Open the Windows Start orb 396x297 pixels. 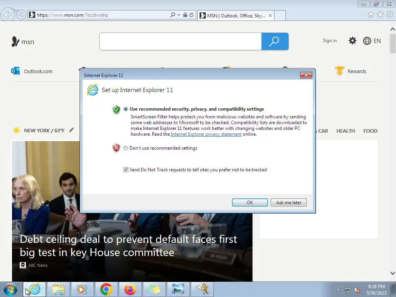pyautogui.click(x=10, y=289)
